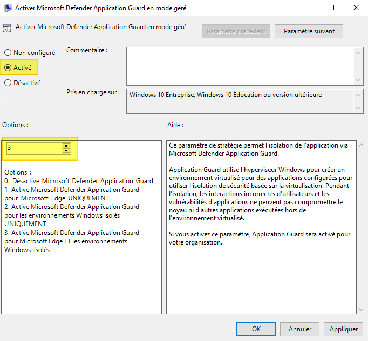Viewport: 368px width, 341px height.
Task: Click the Paramètre suivant button
Action: tap(309, 31)
